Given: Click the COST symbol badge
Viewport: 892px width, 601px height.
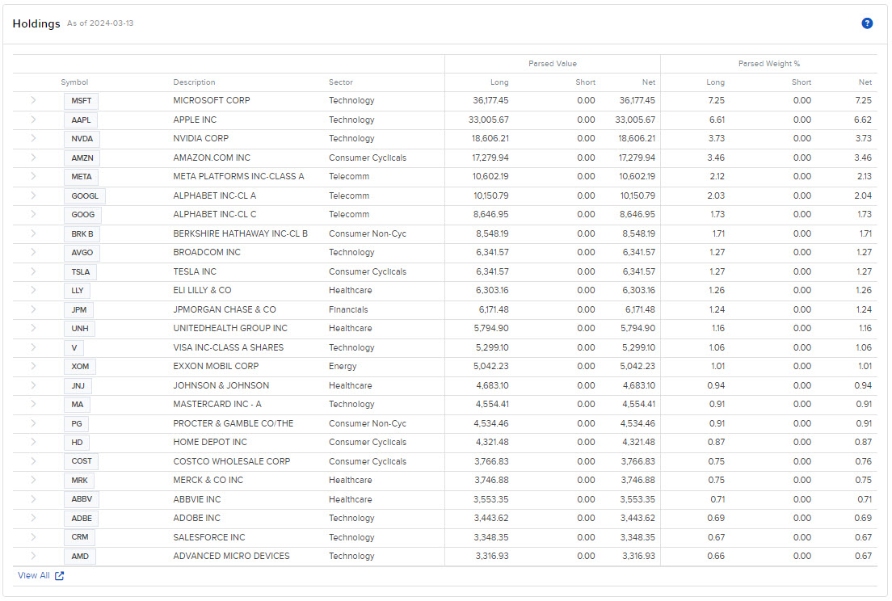Looking at the screenshot, I should [x=82, y=461].
